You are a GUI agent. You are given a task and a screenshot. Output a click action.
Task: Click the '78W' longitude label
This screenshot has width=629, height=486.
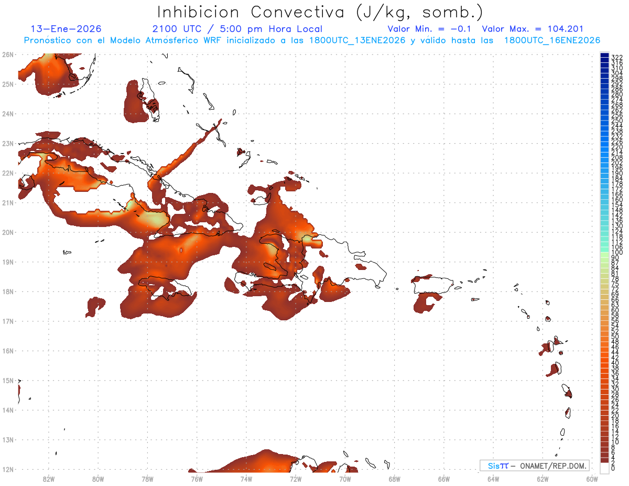coord(147,479)
